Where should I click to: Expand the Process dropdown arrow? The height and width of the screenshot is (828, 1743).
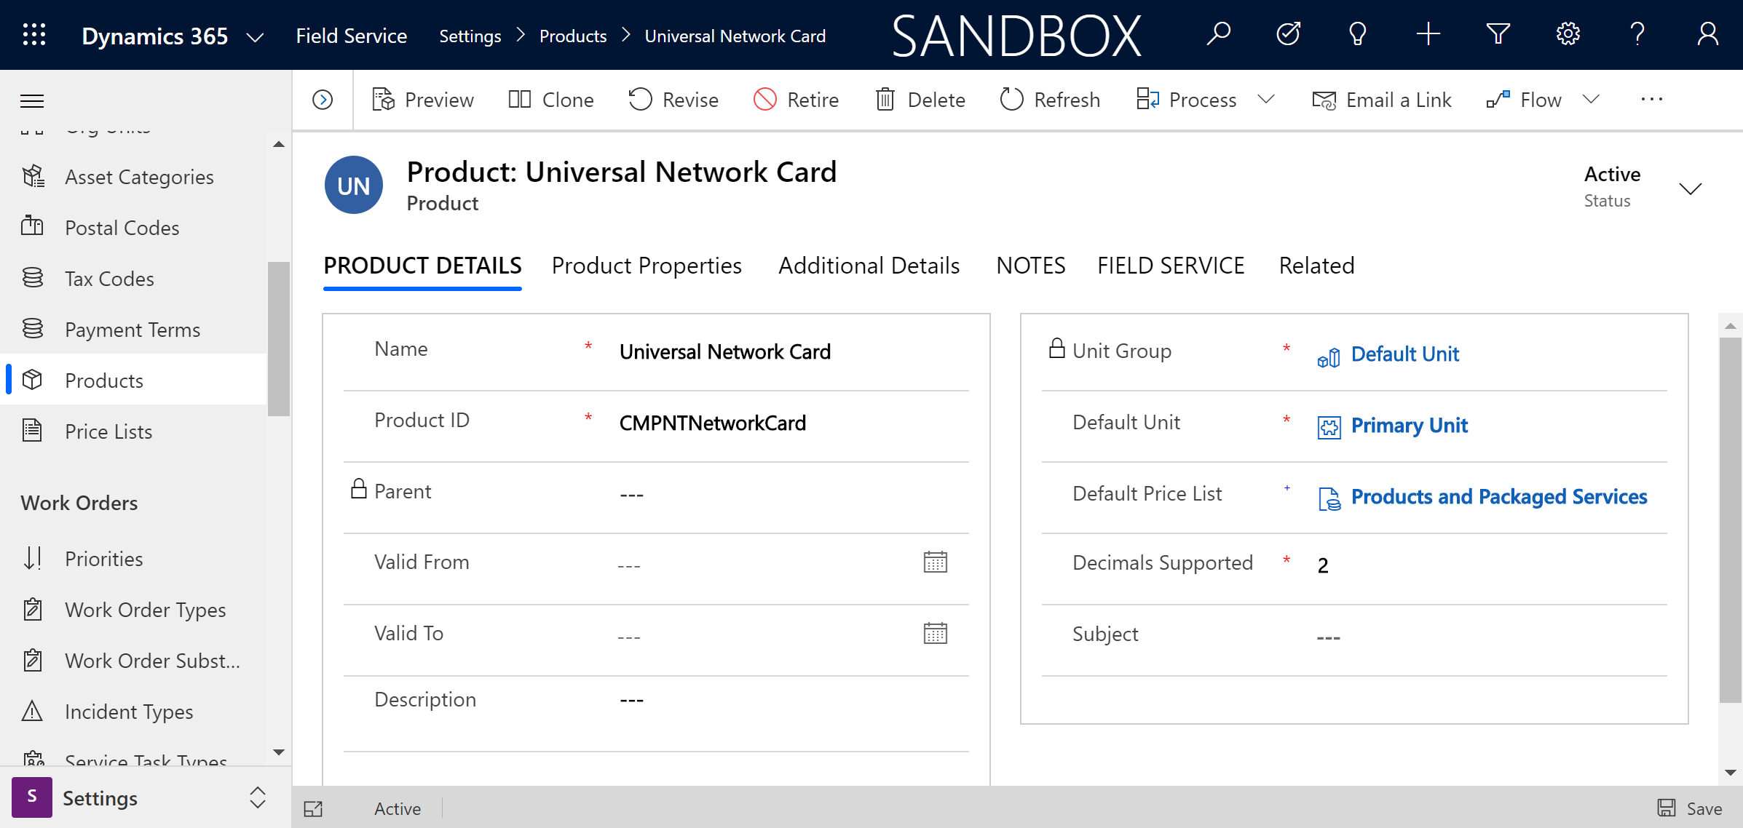pos(1266,99)
